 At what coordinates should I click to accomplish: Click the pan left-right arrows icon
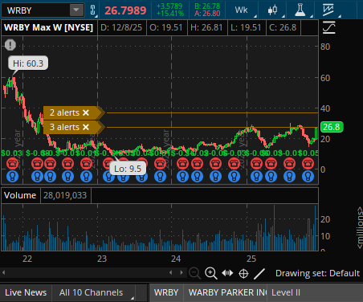[x=227, y=273]
